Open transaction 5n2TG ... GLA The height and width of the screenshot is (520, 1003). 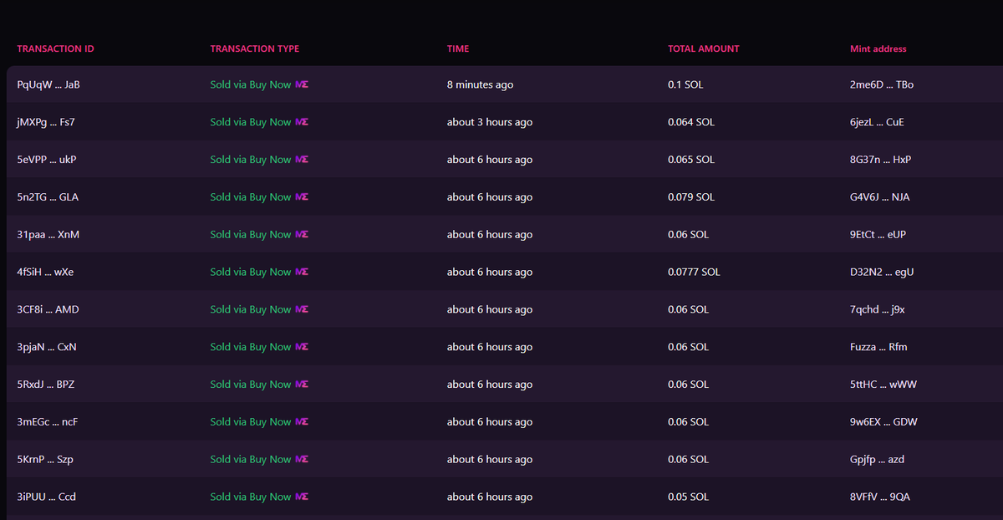[48, 197]
